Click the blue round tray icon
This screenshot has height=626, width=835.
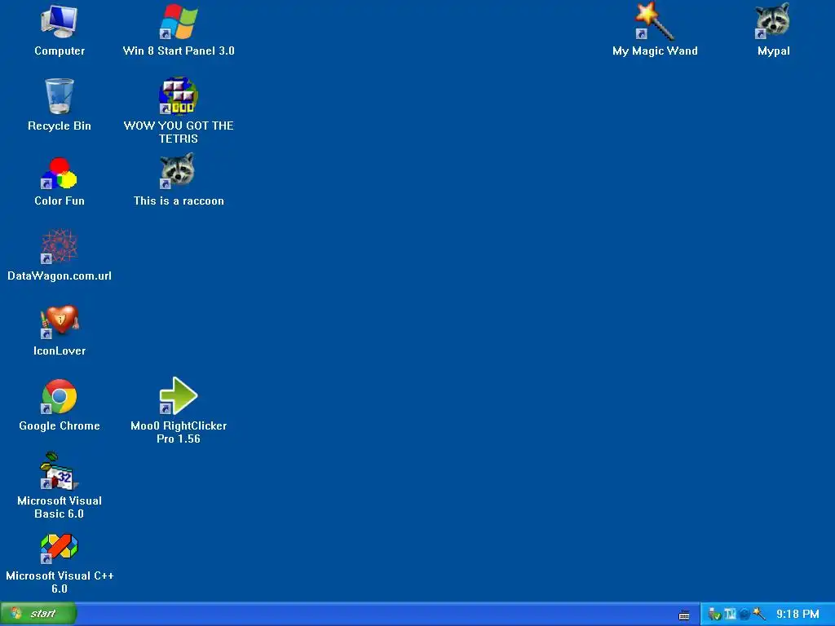click(744, 615)
